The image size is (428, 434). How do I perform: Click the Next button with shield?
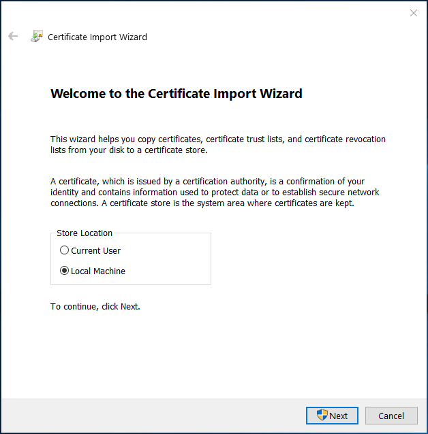pos(332,416)
